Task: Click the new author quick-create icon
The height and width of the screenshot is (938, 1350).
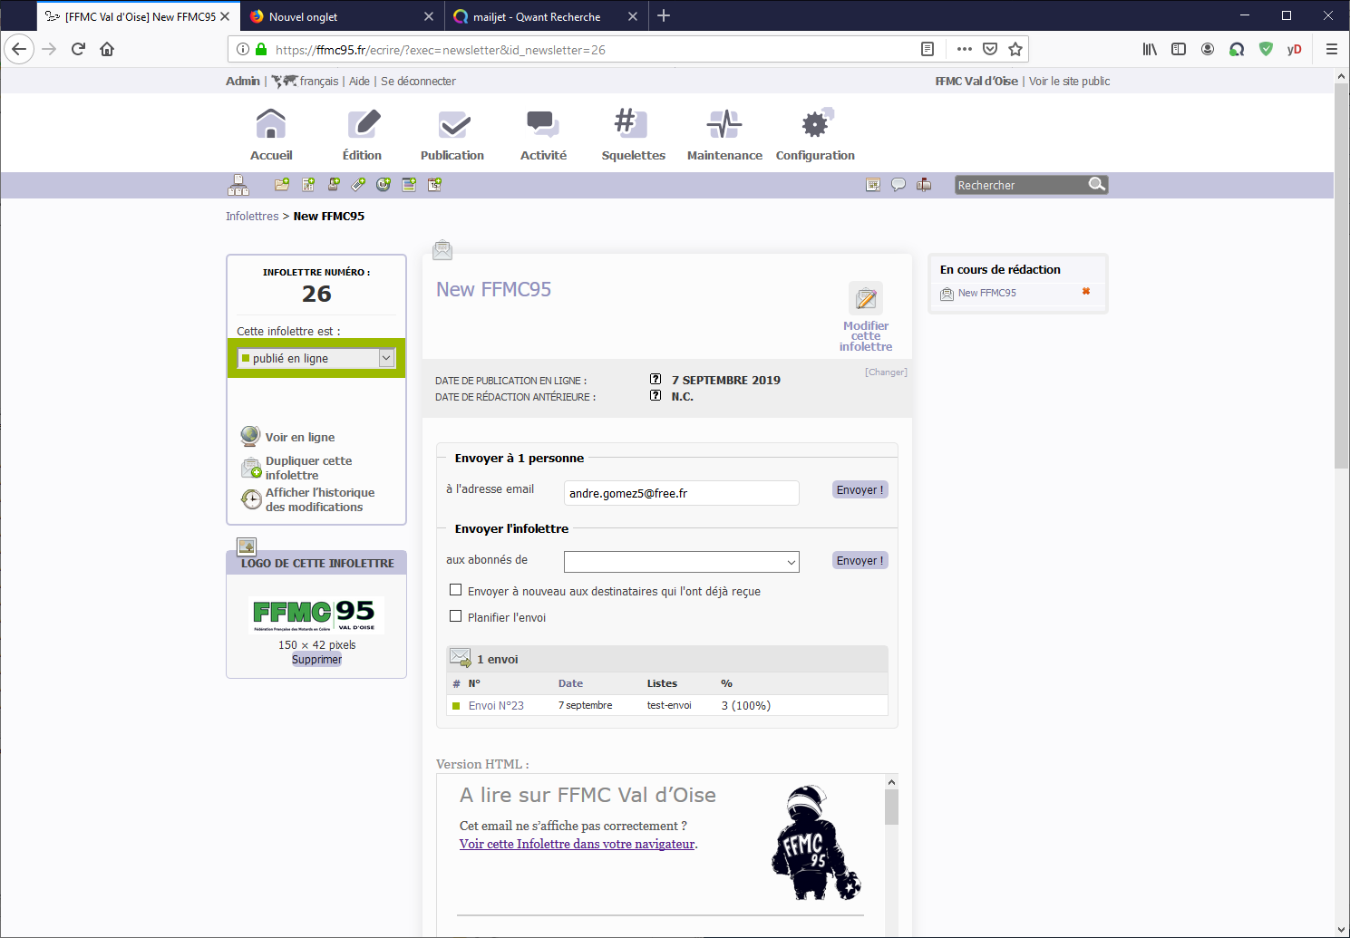Action: pyautogui.click(x=334, y=185)
